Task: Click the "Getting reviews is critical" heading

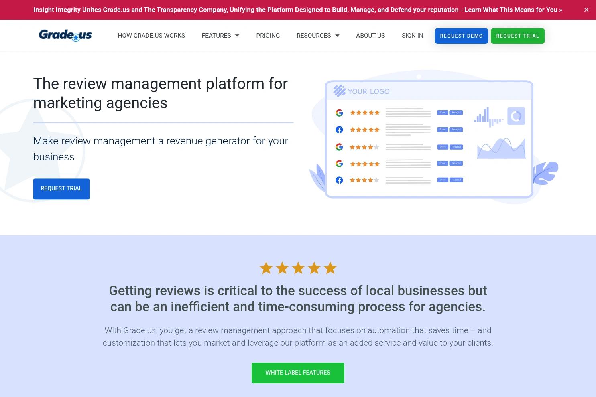Action: [x=298, y=299]
